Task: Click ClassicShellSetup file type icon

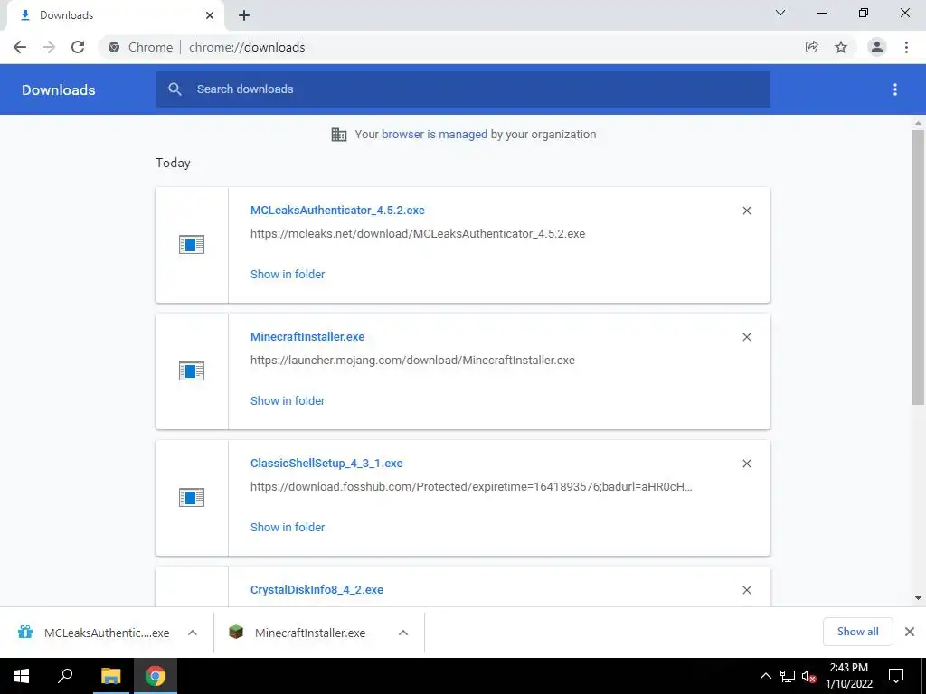Action: pos(192,498)
